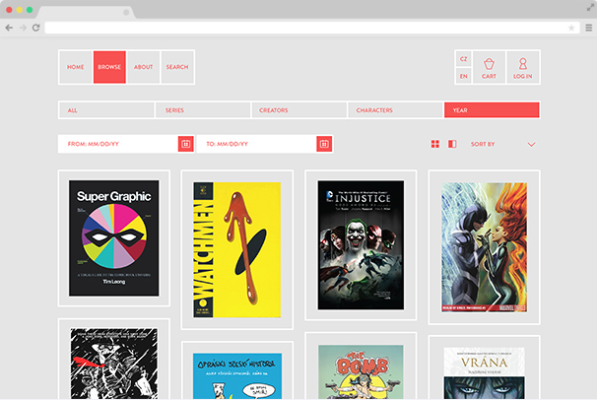Filter by the Creators tab
Viewport: 597px width, 400px height.
point(298,110)
